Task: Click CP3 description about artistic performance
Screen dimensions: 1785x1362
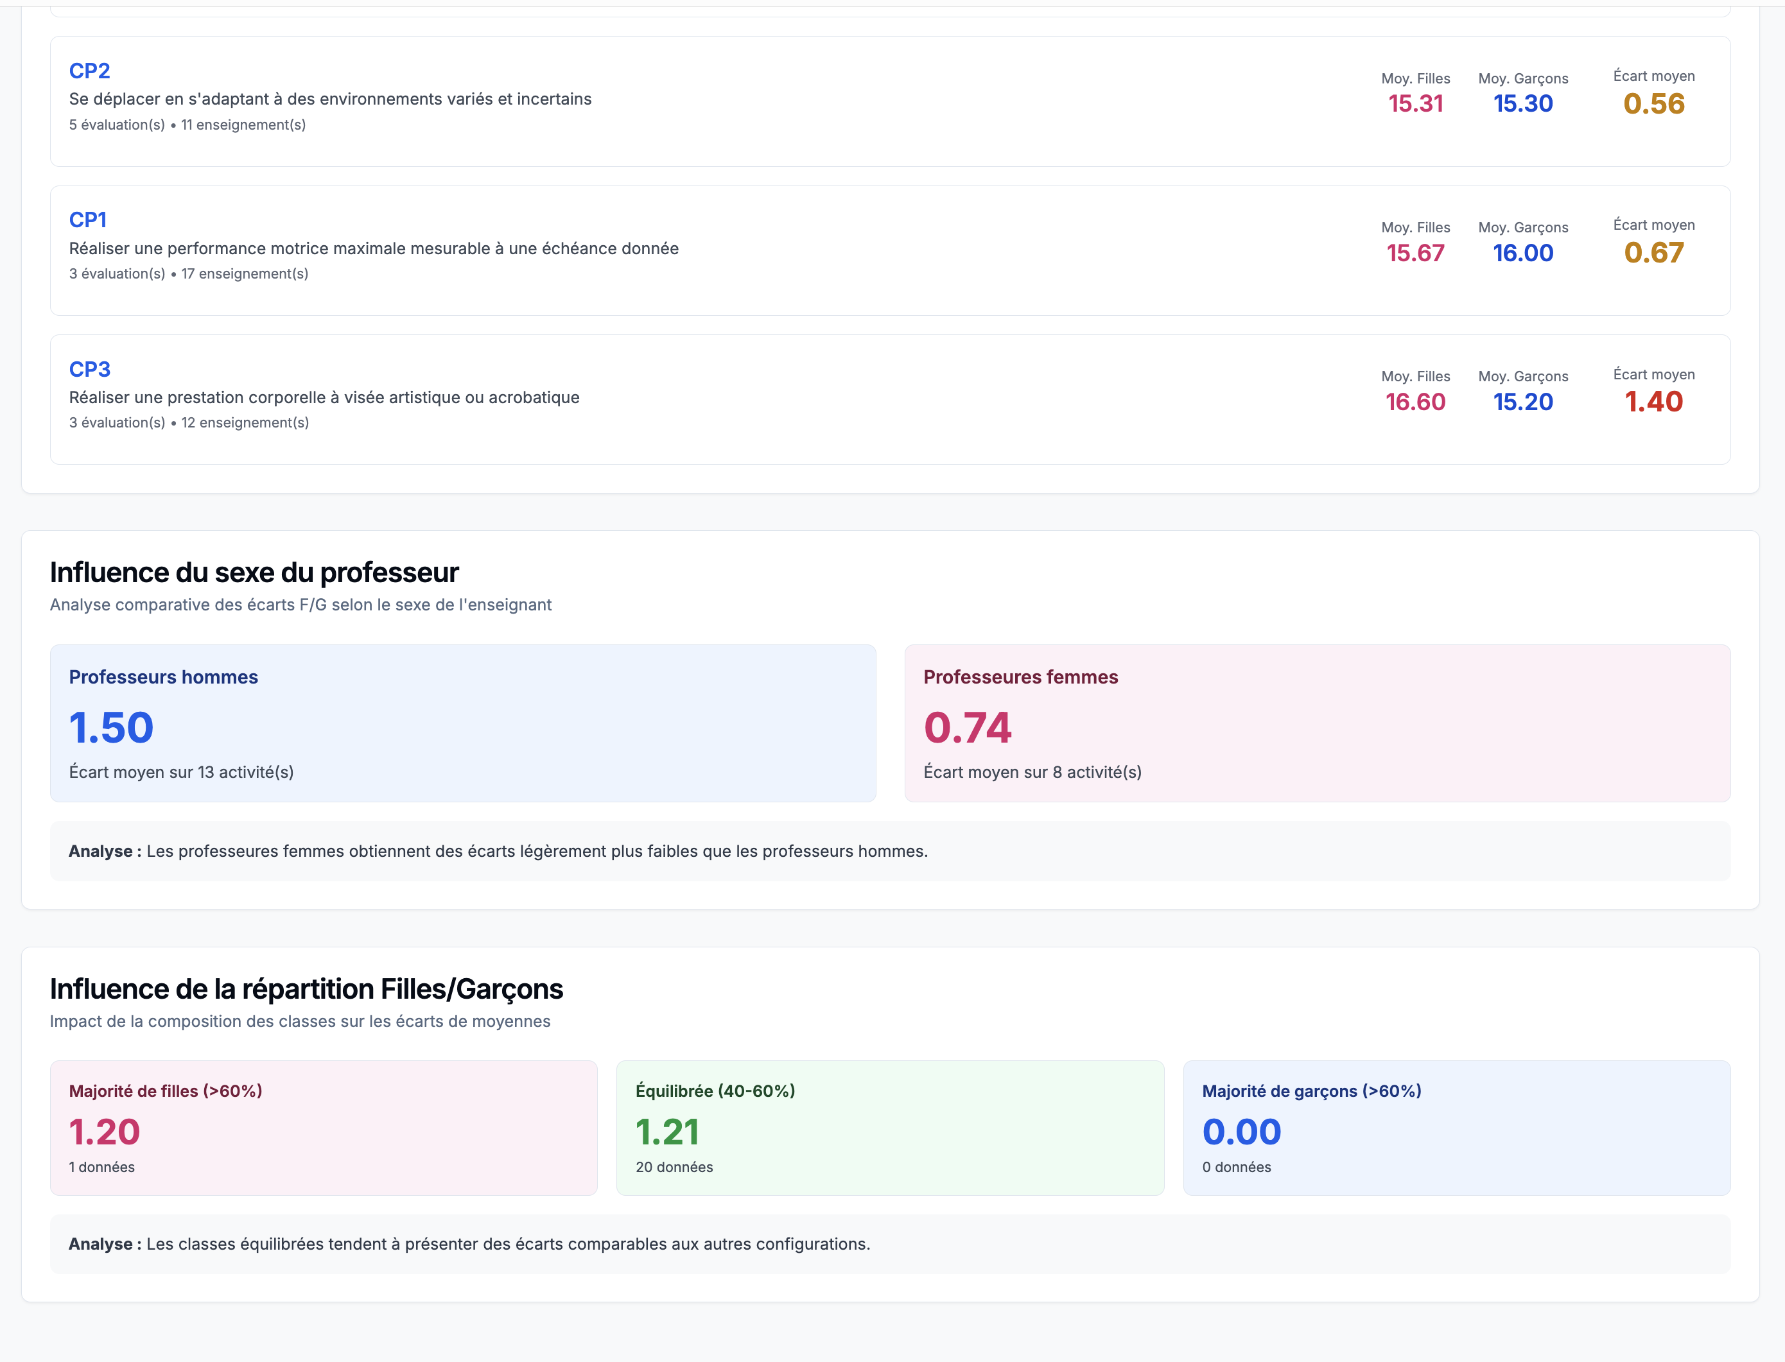Action: click(x=324, y=398)
